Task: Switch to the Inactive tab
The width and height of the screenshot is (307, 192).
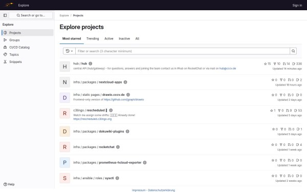Action: pyautogui.click(x=124, y=38)
